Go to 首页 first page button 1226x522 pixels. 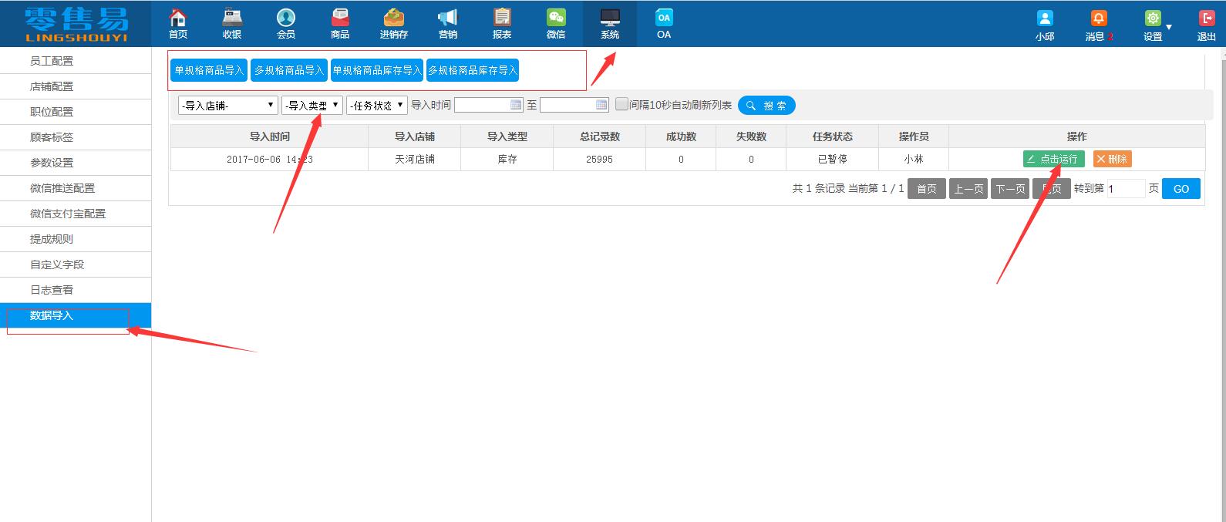point(927,189)
